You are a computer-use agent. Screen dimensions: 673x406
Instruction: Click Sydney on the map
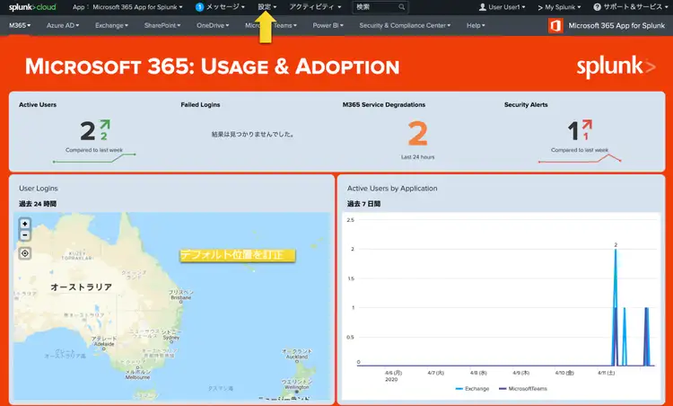170,335
